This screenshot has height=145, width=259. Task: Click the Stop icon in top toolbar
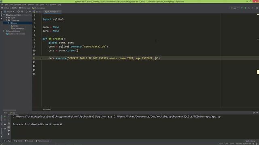pos(253,8)
